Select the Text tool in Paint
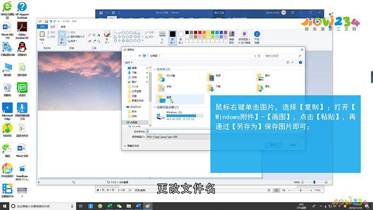This screenshot has height=210, width=373. click(x=98, y=35)
